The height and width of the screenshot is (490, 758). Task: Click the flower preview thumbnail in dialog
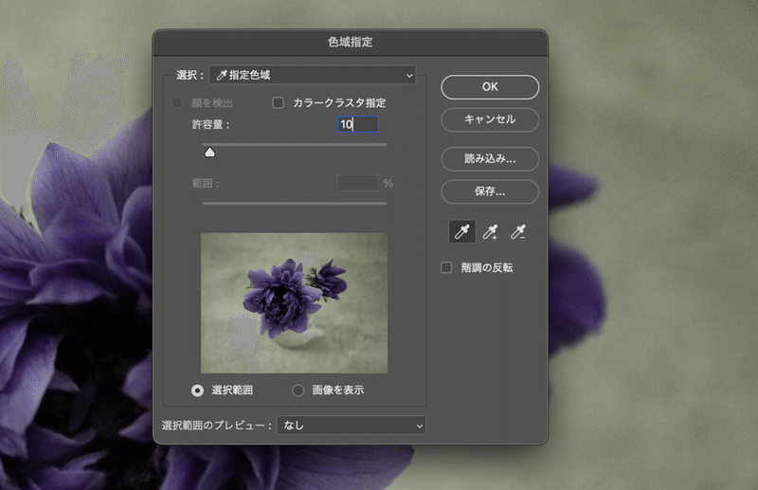294,302
